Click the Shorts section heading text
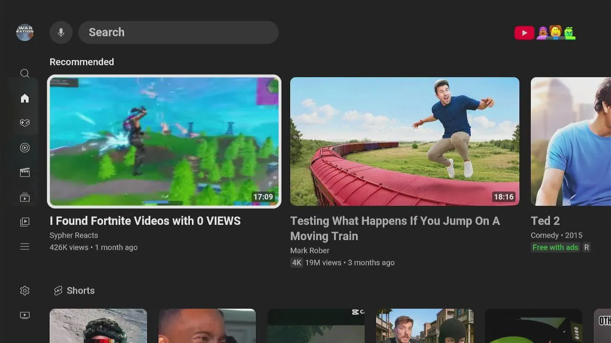 (x=81, y=291)
